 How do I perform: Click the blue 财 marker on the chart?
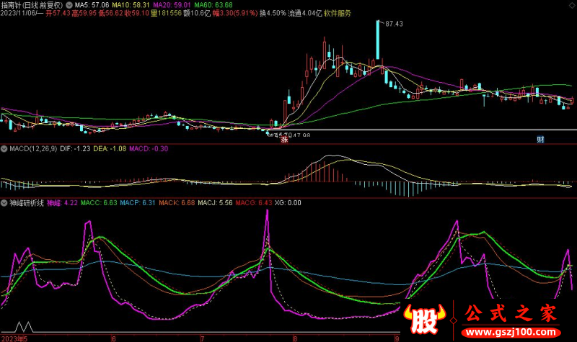(540, 139)
